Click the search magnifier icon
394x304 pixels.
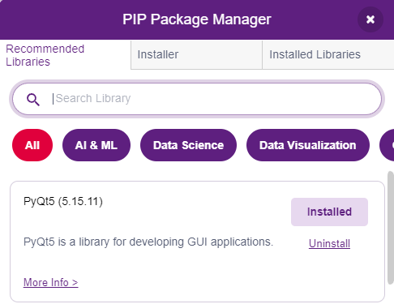click(33, 100)
